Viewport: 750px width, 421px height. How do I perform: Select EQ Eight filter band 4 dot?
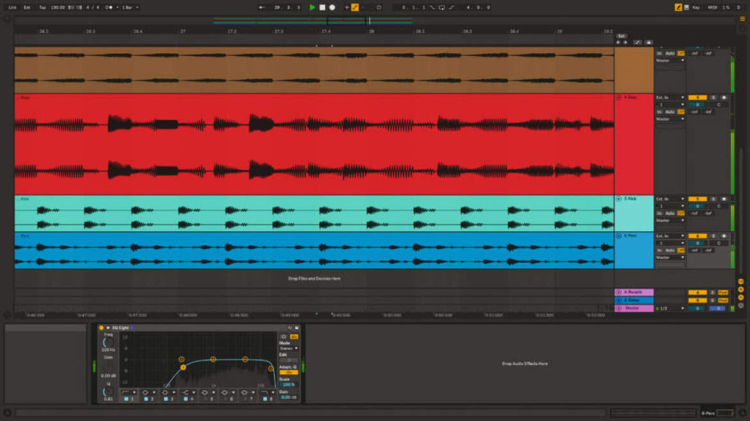click(245, 359)
